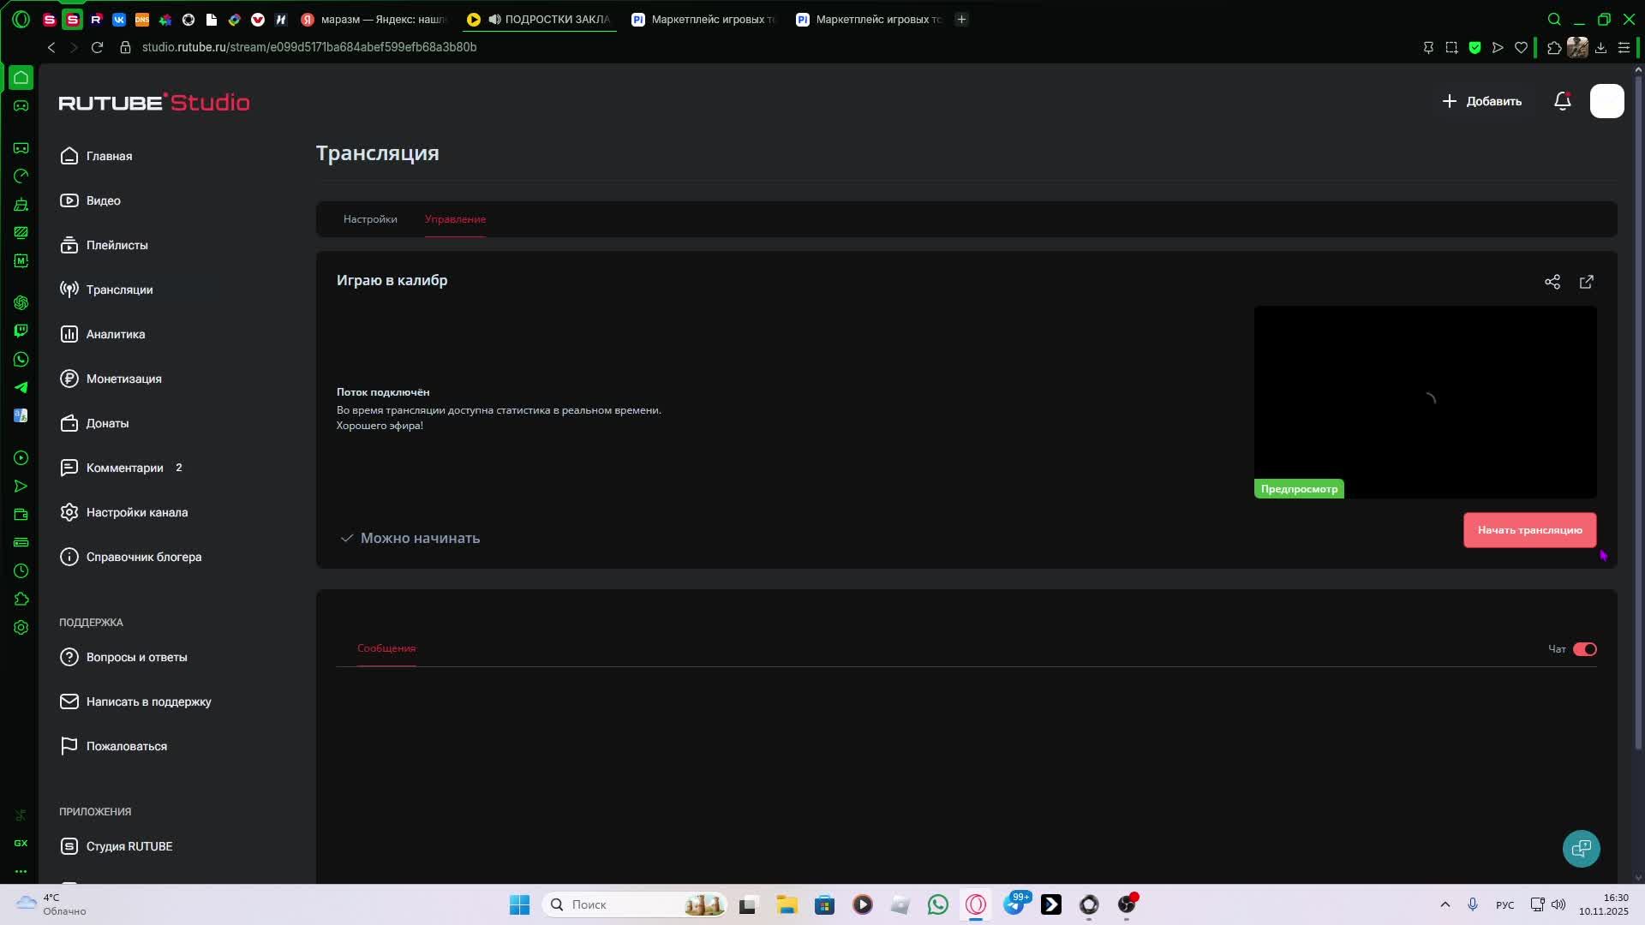The height and width of the screenshot is (925, 1645).
Task: Open History in the Opera GX sidebar
Action: point(21,570)
